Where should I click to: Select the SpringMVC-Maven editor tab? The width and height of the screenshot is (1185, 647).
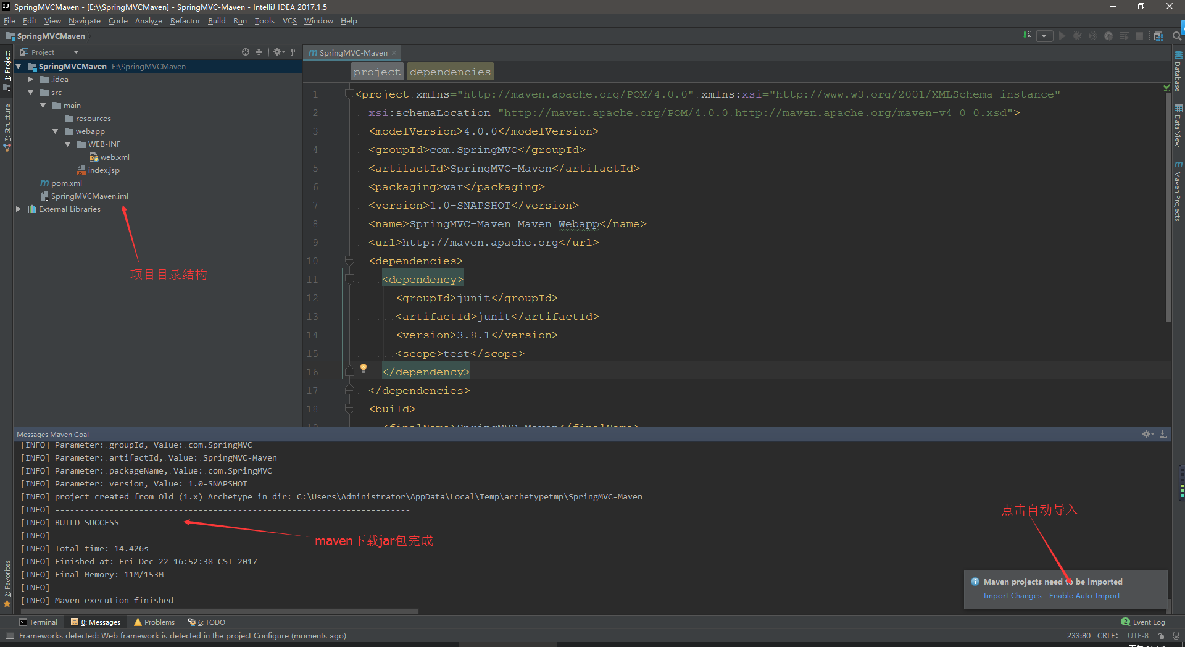click(x=352, y=53)
